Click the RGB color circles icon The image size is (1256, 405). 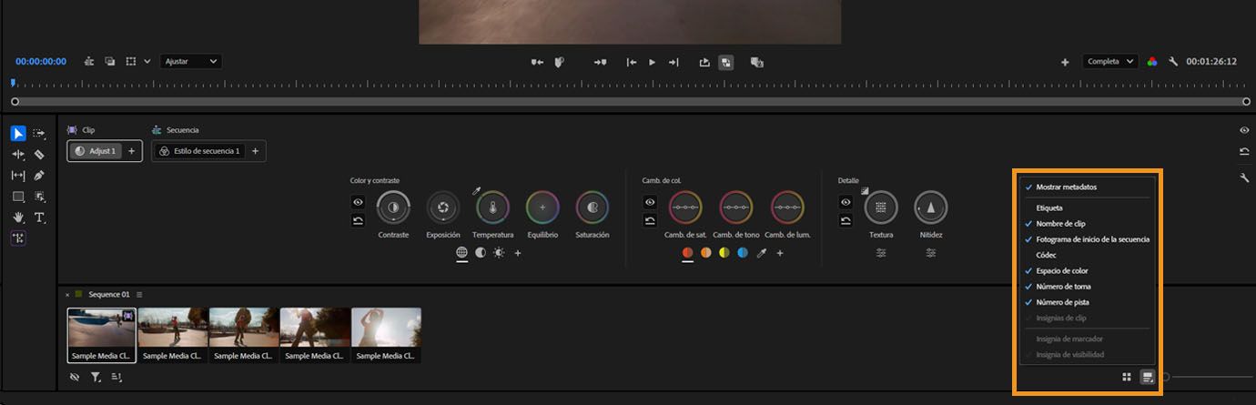[1152, 62]
